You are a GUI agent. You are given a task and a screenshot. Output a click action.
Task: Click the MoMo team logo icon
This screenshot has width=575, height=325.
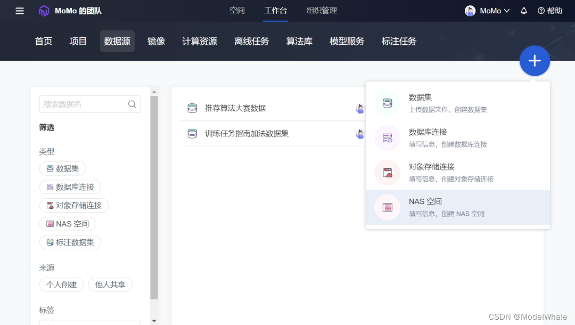44,11
